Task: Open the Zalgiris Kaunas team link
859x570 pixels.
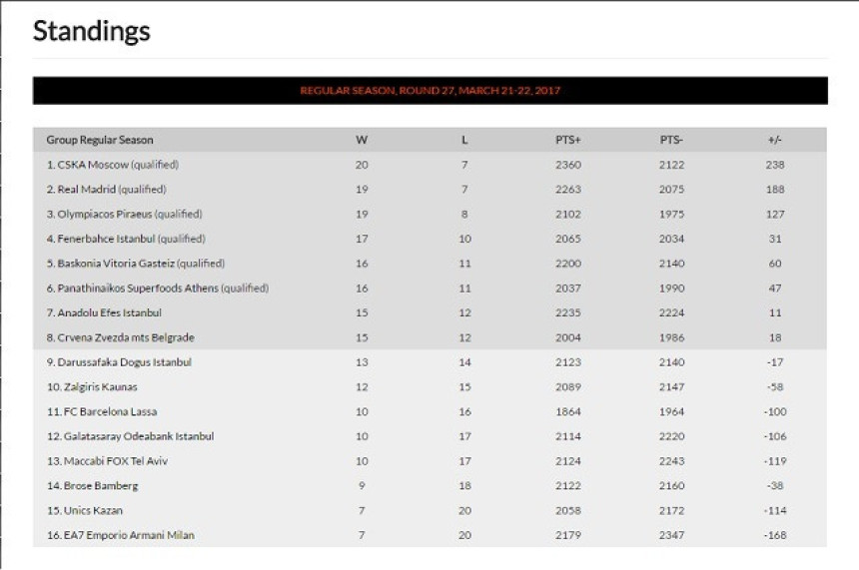Action: (101, 386)
